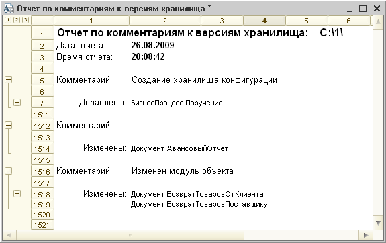The width and height of the screenshot is (386, 243).
Task: Maximize the report window
Action: click(363, 9)
